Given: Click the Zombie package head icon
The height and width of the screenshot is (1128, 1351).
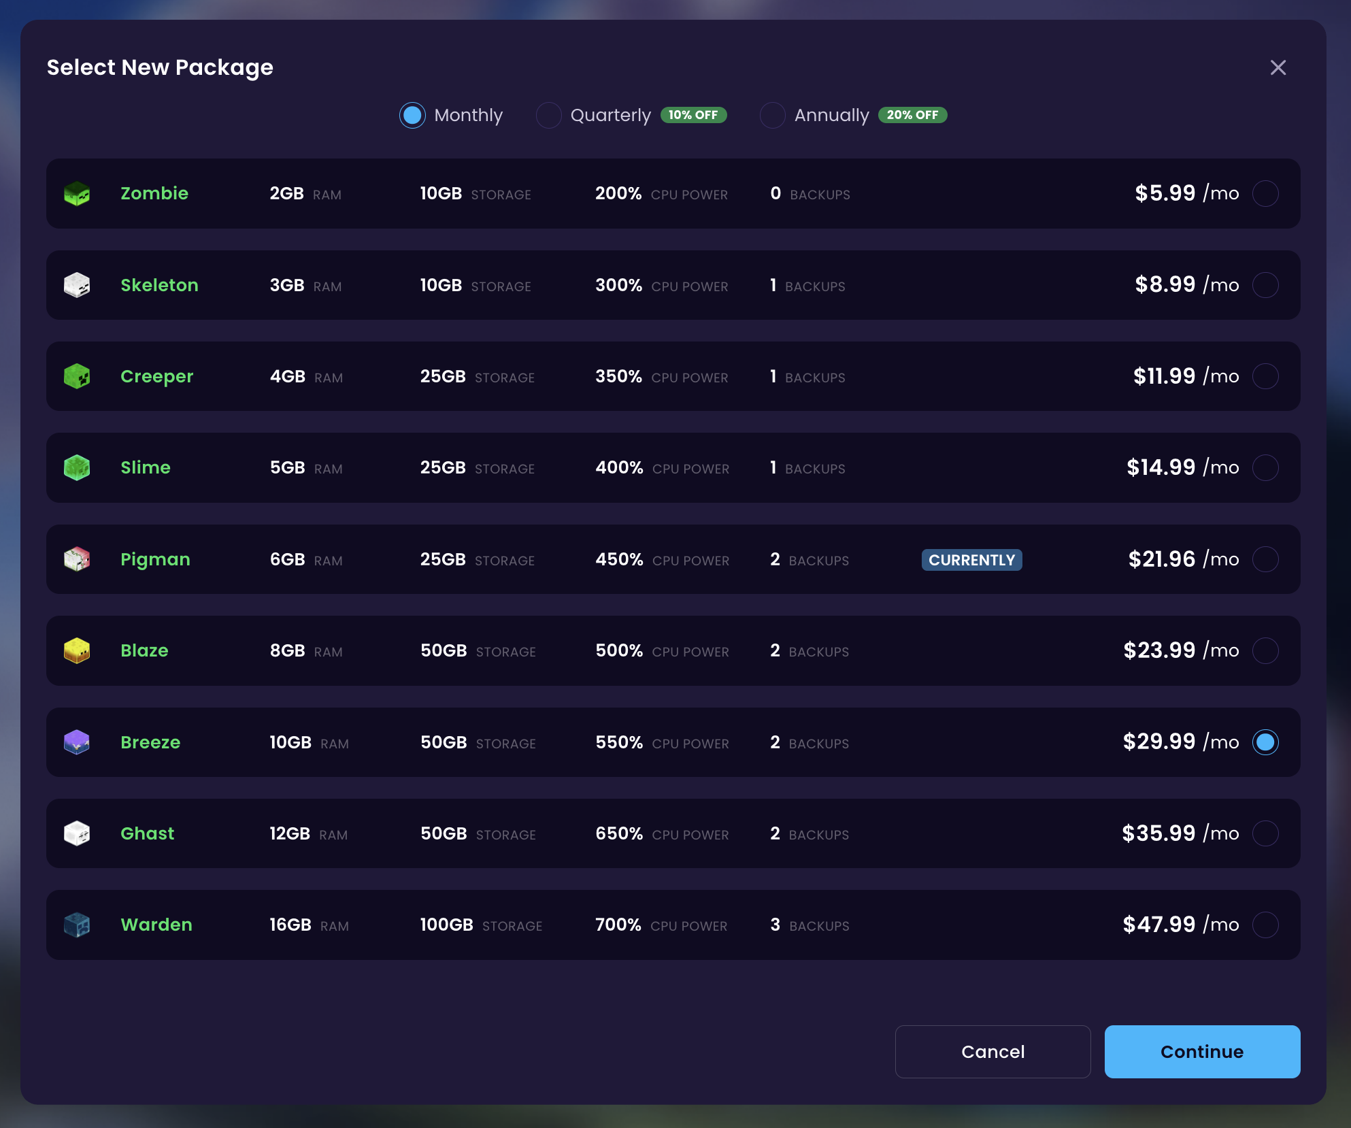Looking at the screenshot, I should click(77, 194).
